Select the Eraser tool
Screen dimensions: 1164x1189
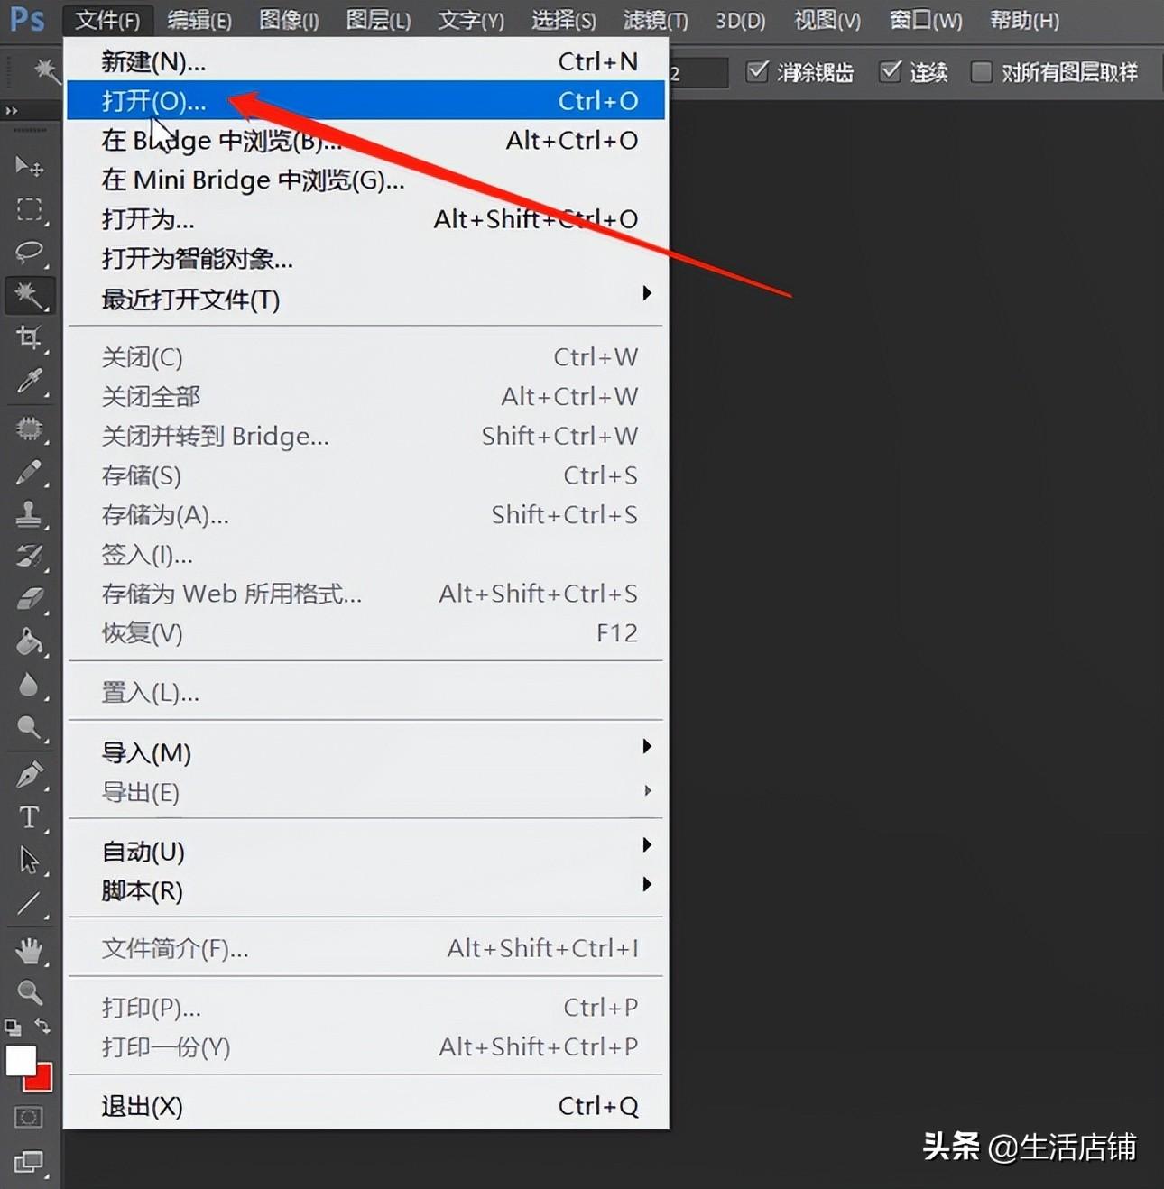29,598
